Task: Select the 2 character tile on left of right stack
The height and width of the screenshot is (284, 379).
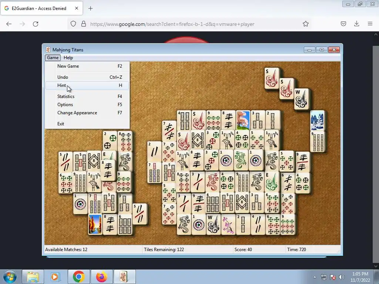Action: (154, 152)
